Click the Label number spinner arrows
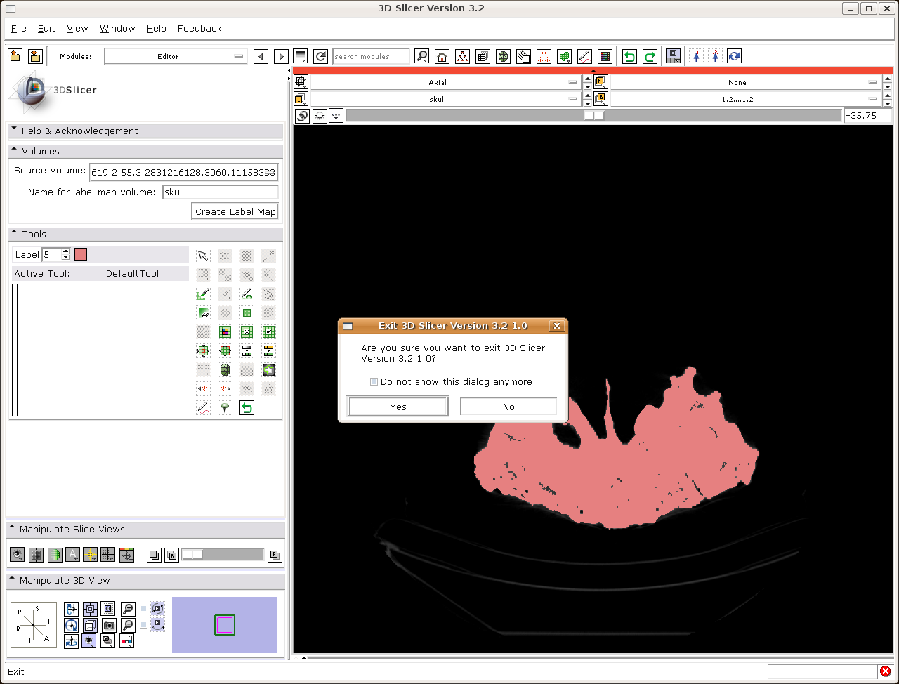The width and height of the screenshot is (899, 684). pyautogui.click(x=66, y=254)
